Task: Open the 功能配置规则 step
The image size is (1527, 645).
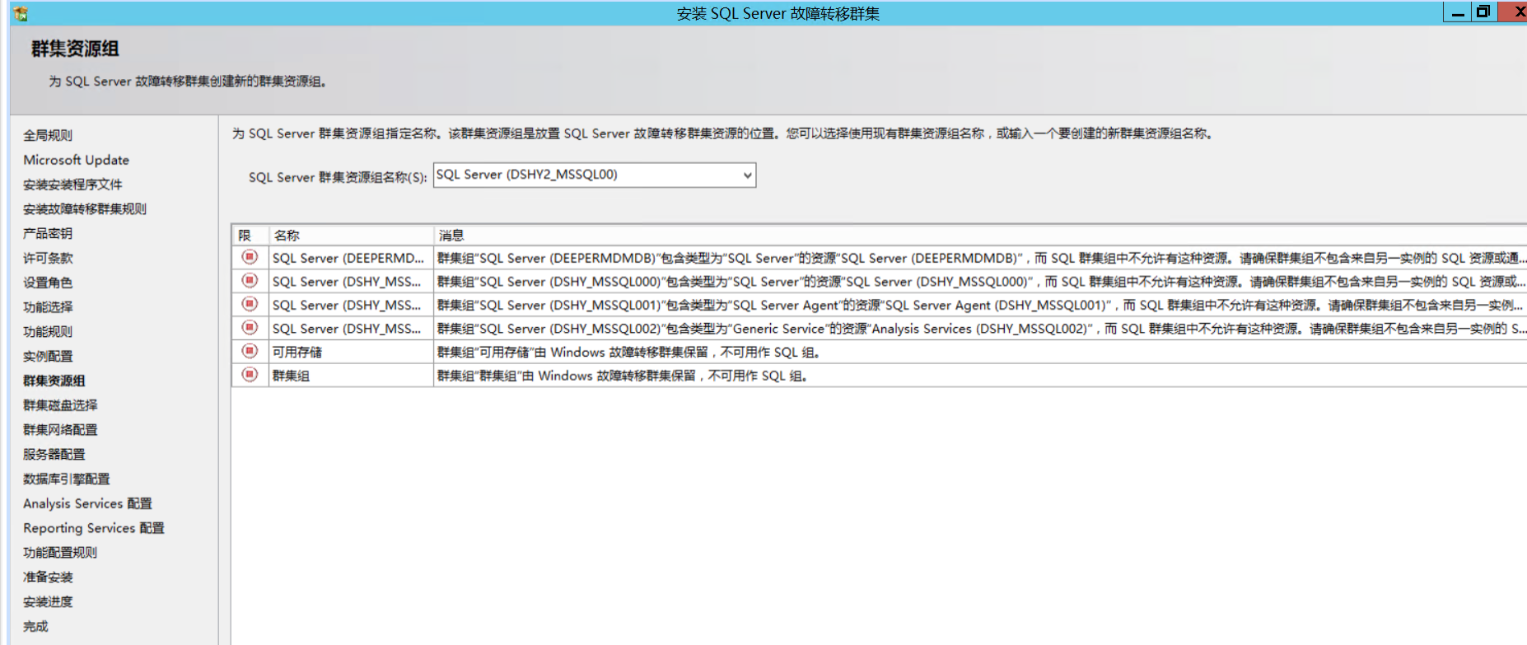Action: [60, 553]
